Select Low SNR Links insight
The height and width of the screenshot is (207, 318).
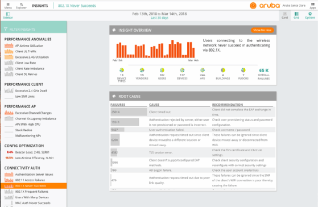coord(25,97)
